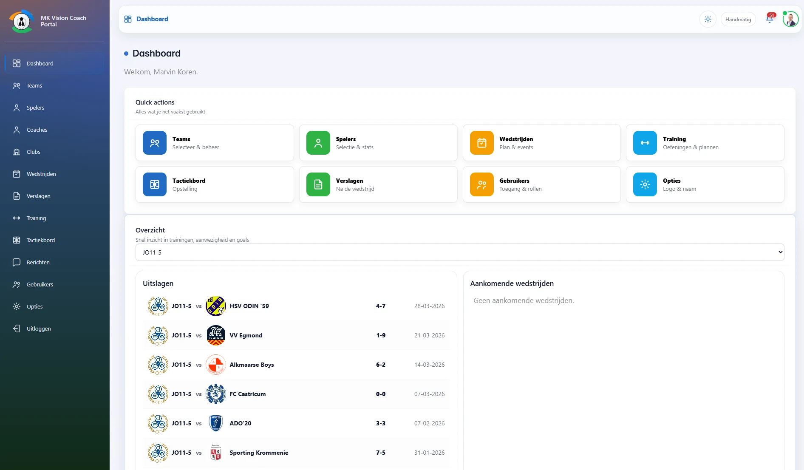Click the MK Vision Coach Portal logo
Image resolution: width=804 pixels, height=470 pixels.
21,21
